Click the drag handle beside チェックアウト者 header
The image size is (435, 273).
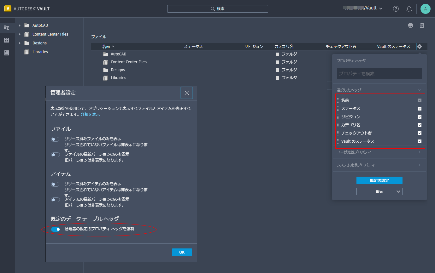point(338,133)
